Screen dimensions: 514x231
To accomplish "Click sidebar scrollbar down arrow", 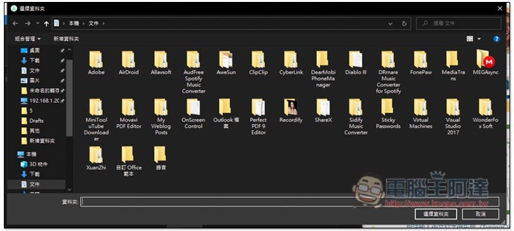I will (69, 189).
